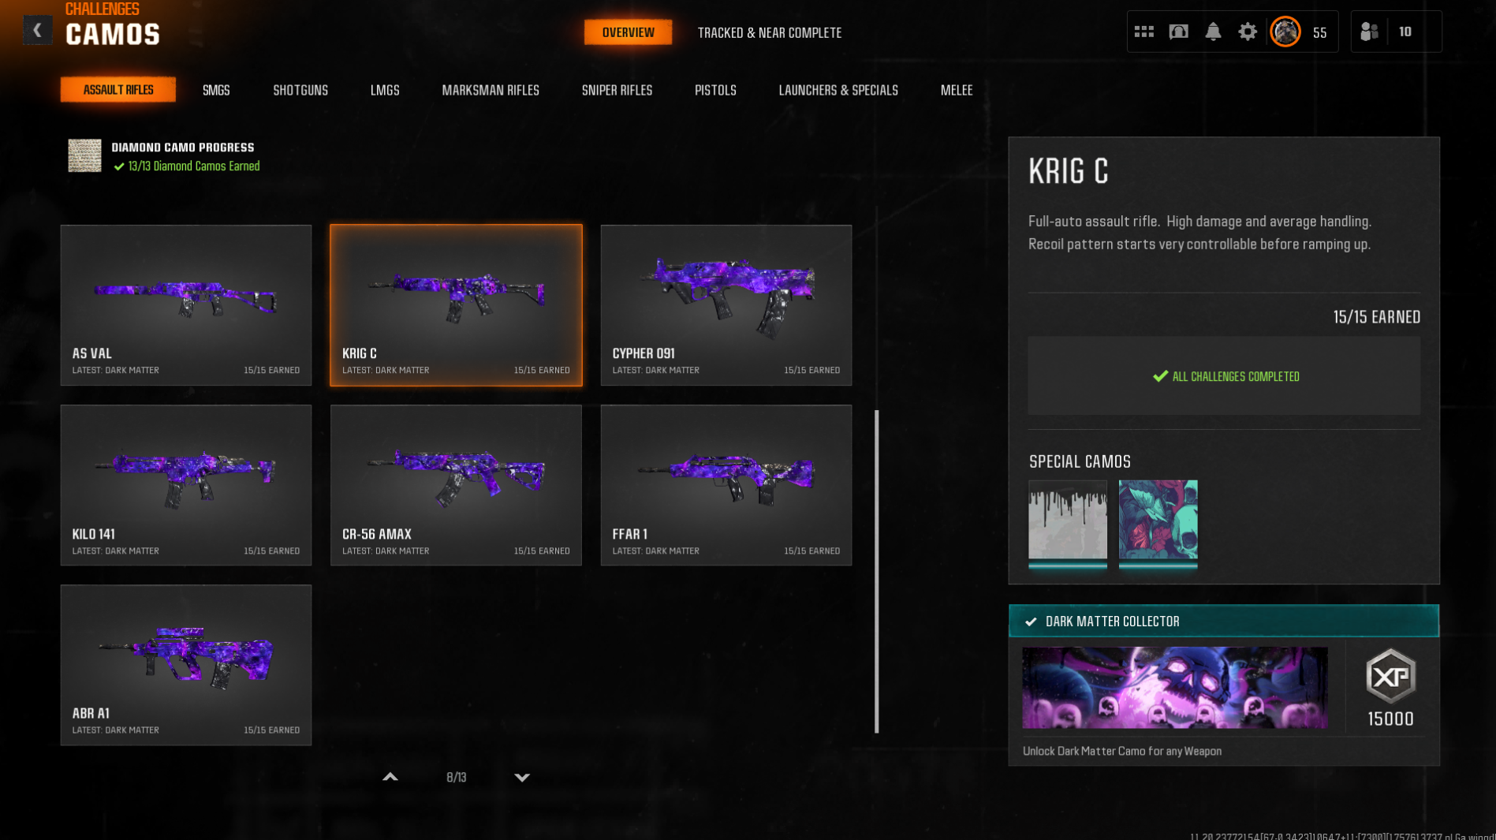Open the notifications bell icon
The image size is (1496, 840).
pos(1213,32)
